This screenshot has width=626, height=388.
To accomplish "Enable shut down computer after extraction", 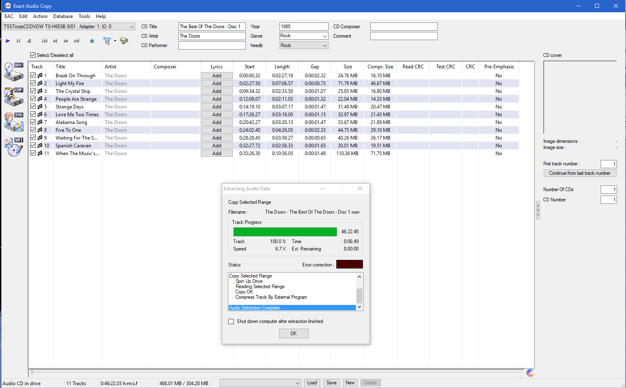I will [231, 322].
